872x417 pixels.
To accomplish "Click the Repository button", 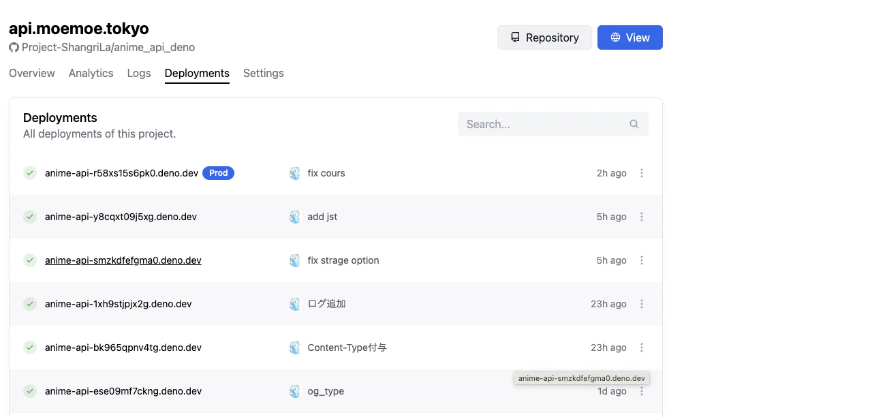I will [x=544, y=37].
